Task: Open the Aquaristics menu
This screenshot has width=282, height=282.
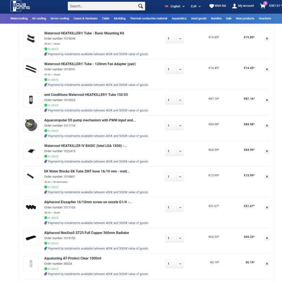Action: click(179, 18)
